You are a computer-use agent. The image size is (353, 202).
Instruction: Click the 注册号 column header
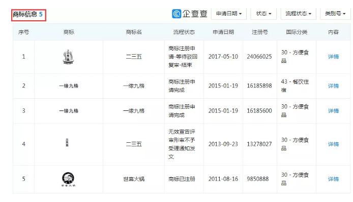coord(260,32)
